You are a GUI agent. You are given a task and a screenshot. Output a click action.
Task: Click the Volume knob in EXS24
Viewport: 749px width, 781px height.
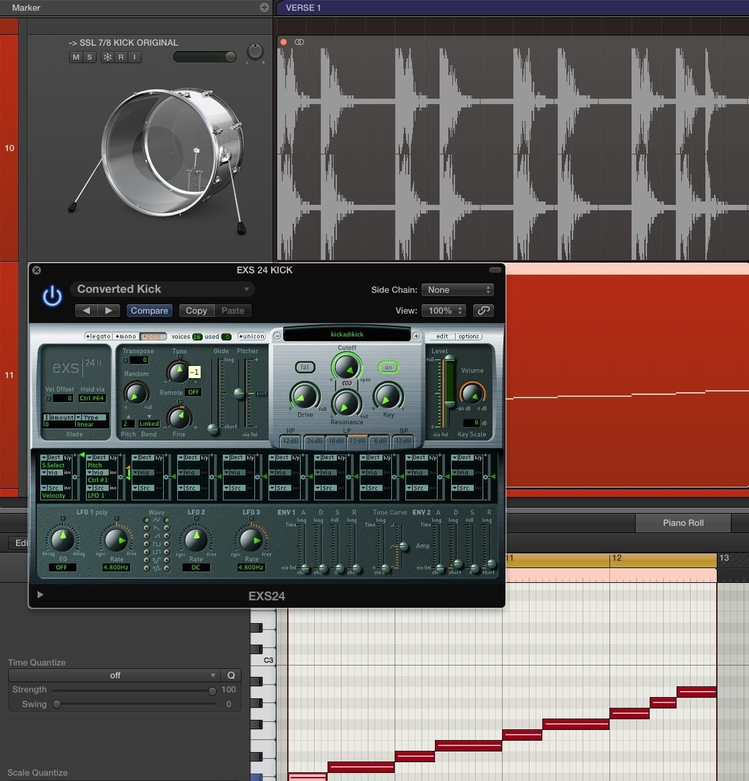[471, 394]
